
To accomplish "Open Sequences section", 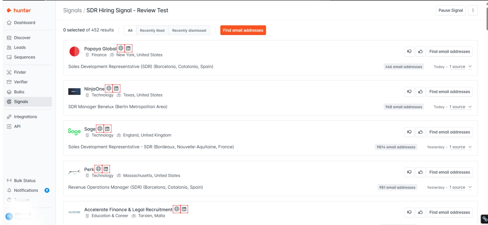I will (28, 57).
